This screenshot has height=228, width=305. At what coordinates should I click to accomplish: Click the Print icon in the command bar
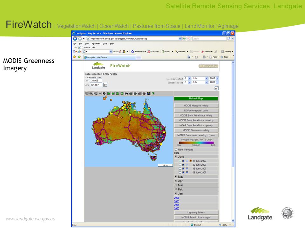(204, 57)
